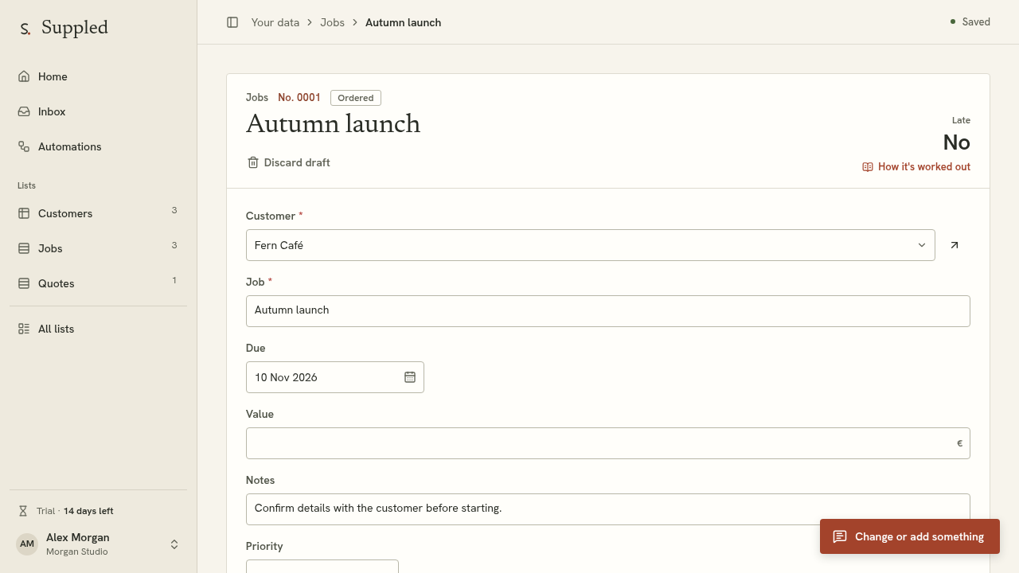Discard the draft job
The image size is (1019, 573).
click(x=288, y=162)
